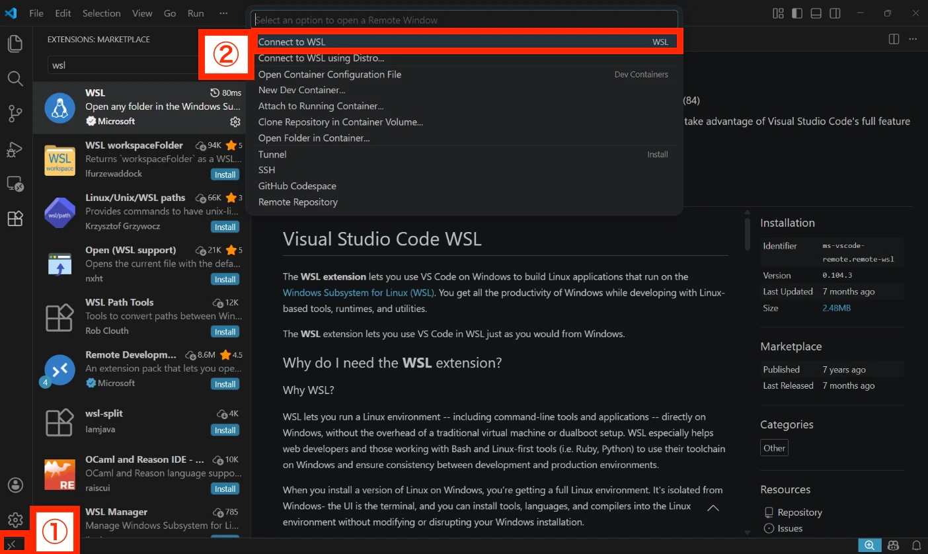Click the Other category tag

pos(775,448)
